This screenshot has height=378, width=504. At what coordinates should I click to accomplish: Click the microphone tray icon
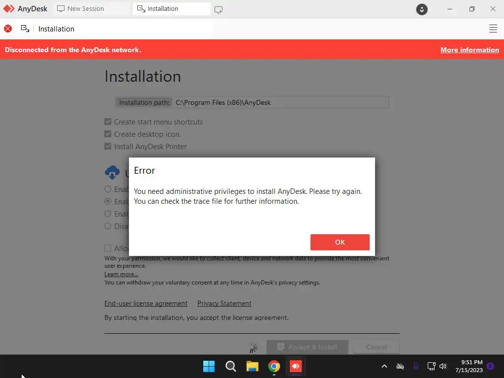pos(416,366)
